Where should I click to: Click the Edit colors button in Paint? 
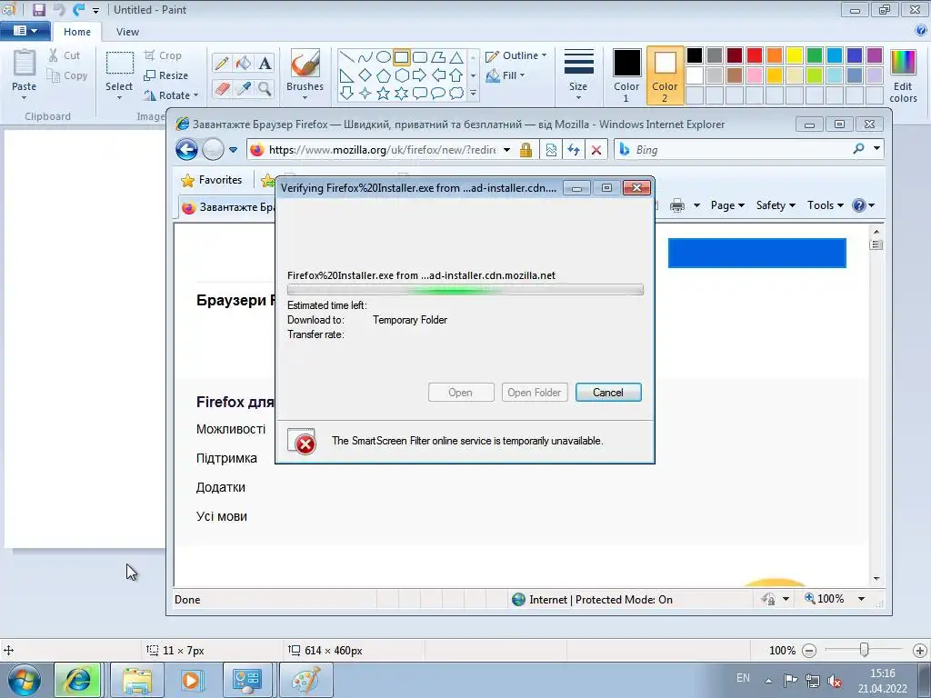tap(903, 76)
